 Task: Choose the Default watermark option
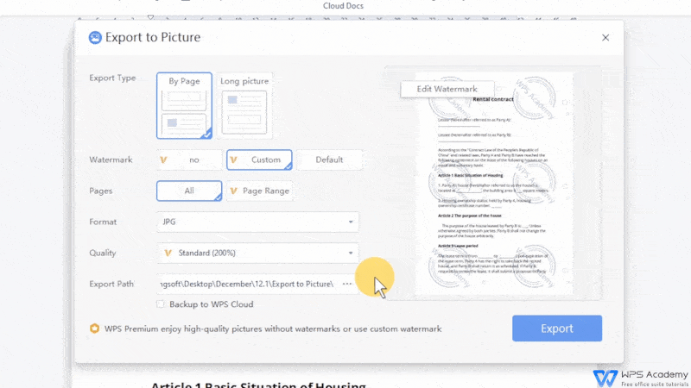tap(329, 160)
